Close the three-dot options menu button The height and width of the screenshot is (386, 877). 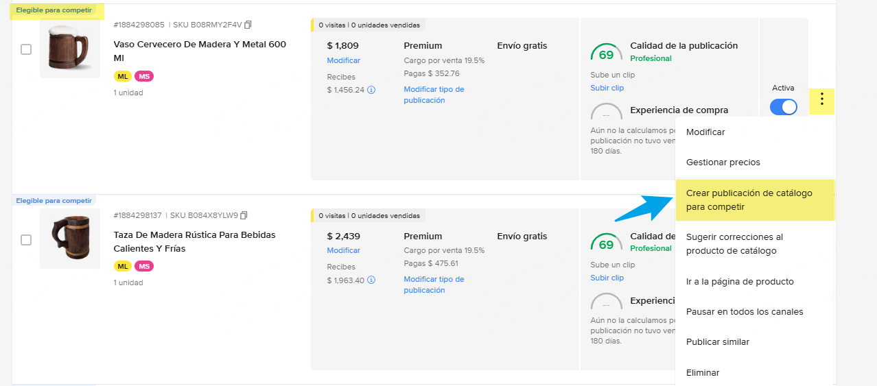click(x=821, y=101)
